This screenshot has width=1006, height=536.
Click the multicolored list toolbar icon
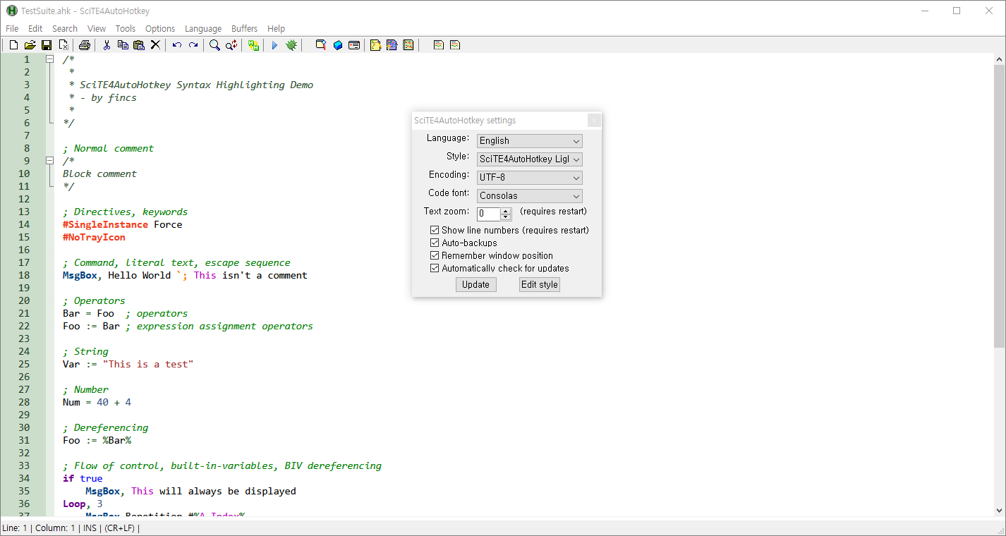[408, 45]
